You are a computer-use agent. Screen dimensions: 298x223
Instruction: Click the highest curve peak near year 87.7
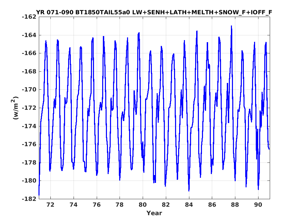pos(232,26)
